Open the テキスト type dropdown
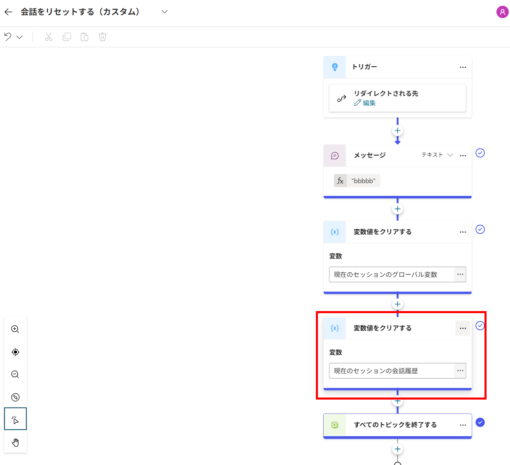The image size is (510, 465). coord(437,155)
